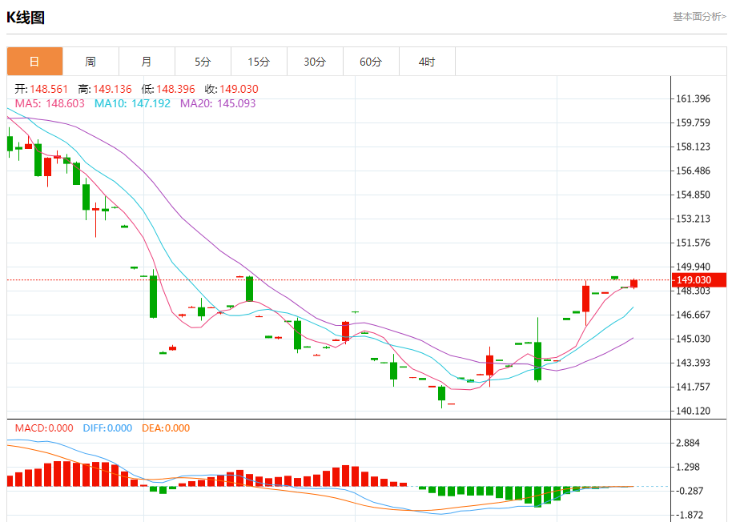This screenshot has height=522, width=732.
Task: Click the 140.120 price axis label
Action: (693, 411)
